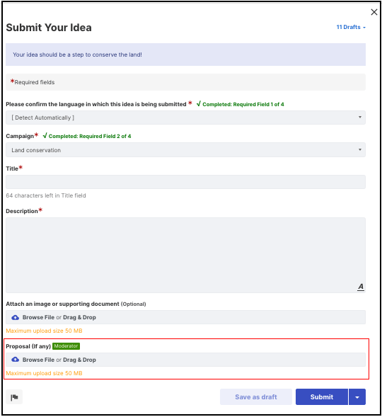Click the conserve the land info banner
The image size is (382, 417).
tap(185, 55)
